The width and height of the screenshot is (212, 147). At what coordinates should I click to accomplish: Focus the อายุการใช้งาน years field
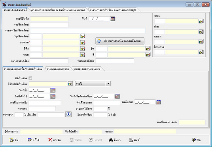100,109
